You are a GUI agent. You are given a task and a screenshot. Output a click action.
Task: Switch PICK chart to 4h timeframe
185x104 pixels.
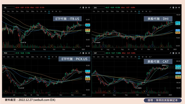click(x=45, y=57)
